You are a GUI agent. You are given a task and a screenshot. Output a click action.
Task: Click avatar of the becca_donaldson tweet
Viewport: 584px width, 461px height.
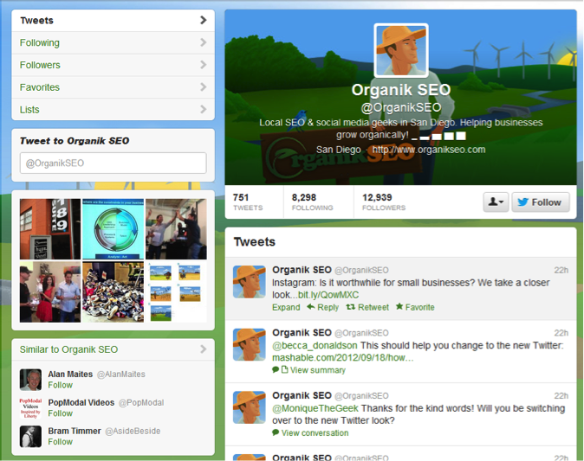click(x=250, y=344)
